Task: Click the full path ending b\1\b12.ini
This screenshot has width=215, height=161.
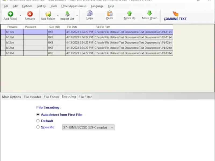Action: pos(133,43)
